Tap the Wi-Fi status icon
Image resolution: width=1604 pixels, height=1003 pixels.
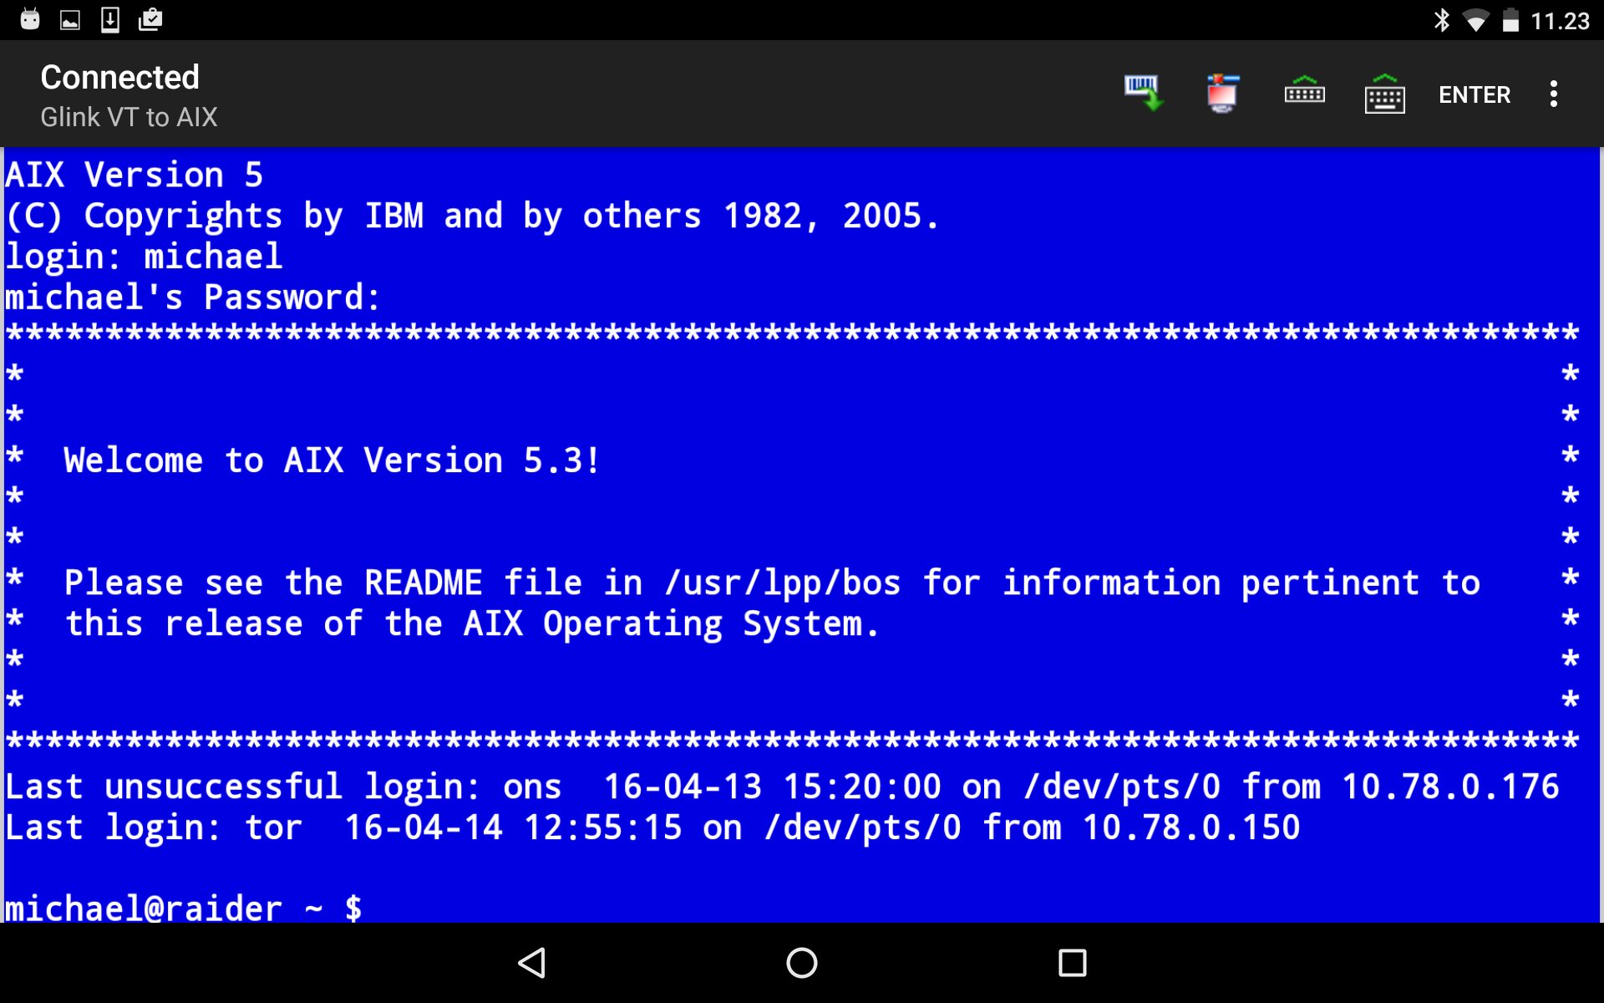(x=1475, y=21)
